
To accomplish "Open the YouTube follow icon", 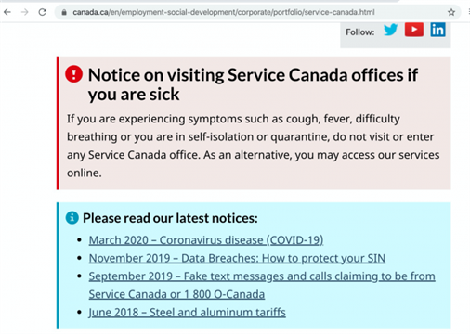I will [x=414, y=30].
